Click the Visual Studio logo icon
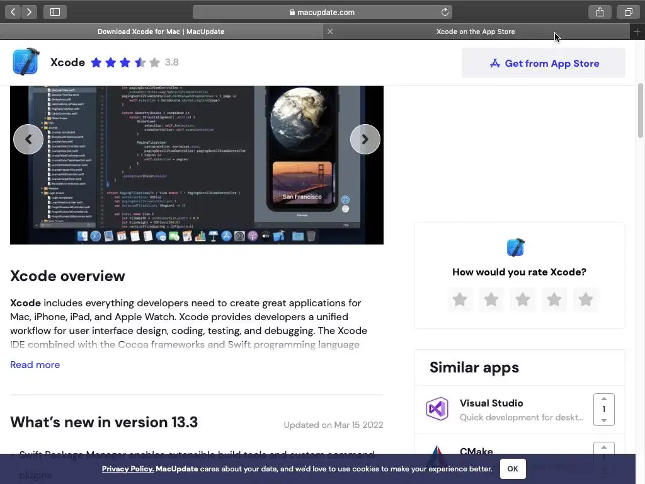 pos(437,408)
